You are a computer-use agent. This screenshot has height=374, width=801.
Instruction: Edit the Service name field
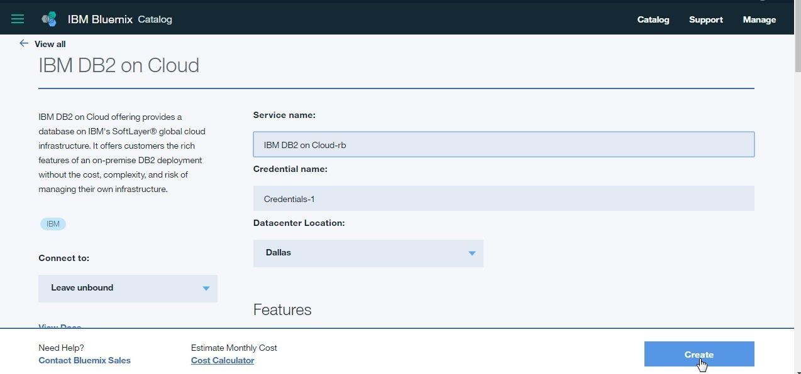tap(504, 144)
